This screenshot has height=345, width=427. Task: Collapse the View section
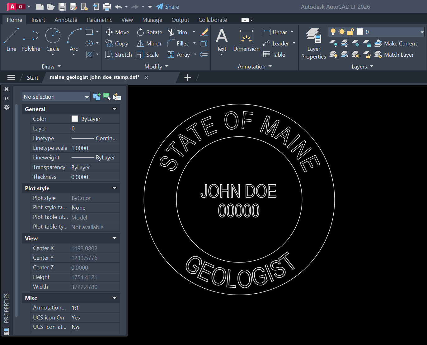tap(115, 238)
